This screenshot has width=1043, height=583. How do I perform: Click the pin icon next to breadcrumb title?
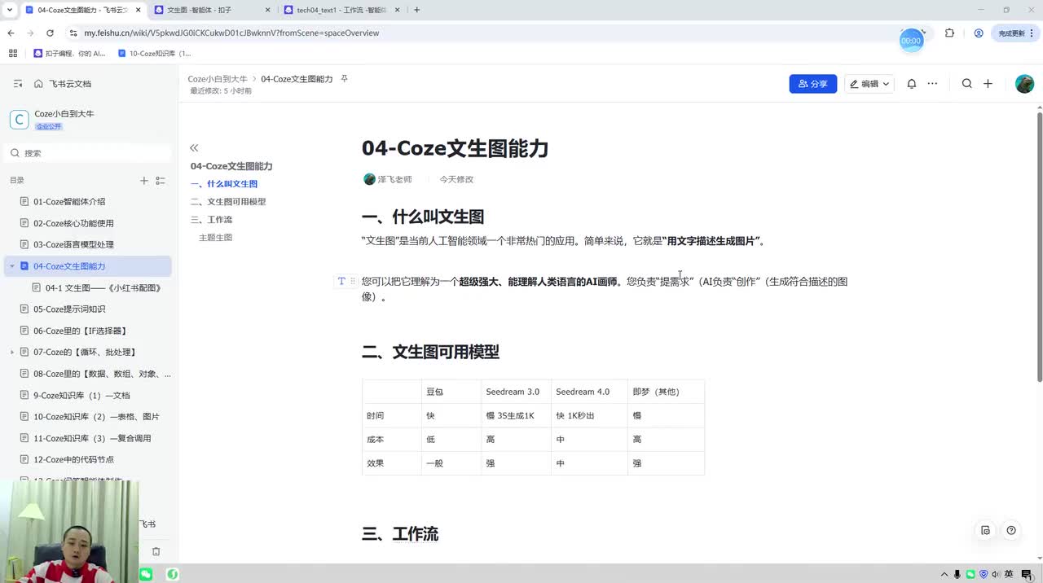point(344,79)
